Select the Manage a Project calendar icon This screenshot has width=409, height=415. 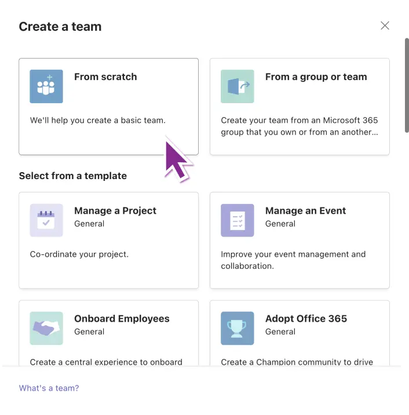[46, 220]
